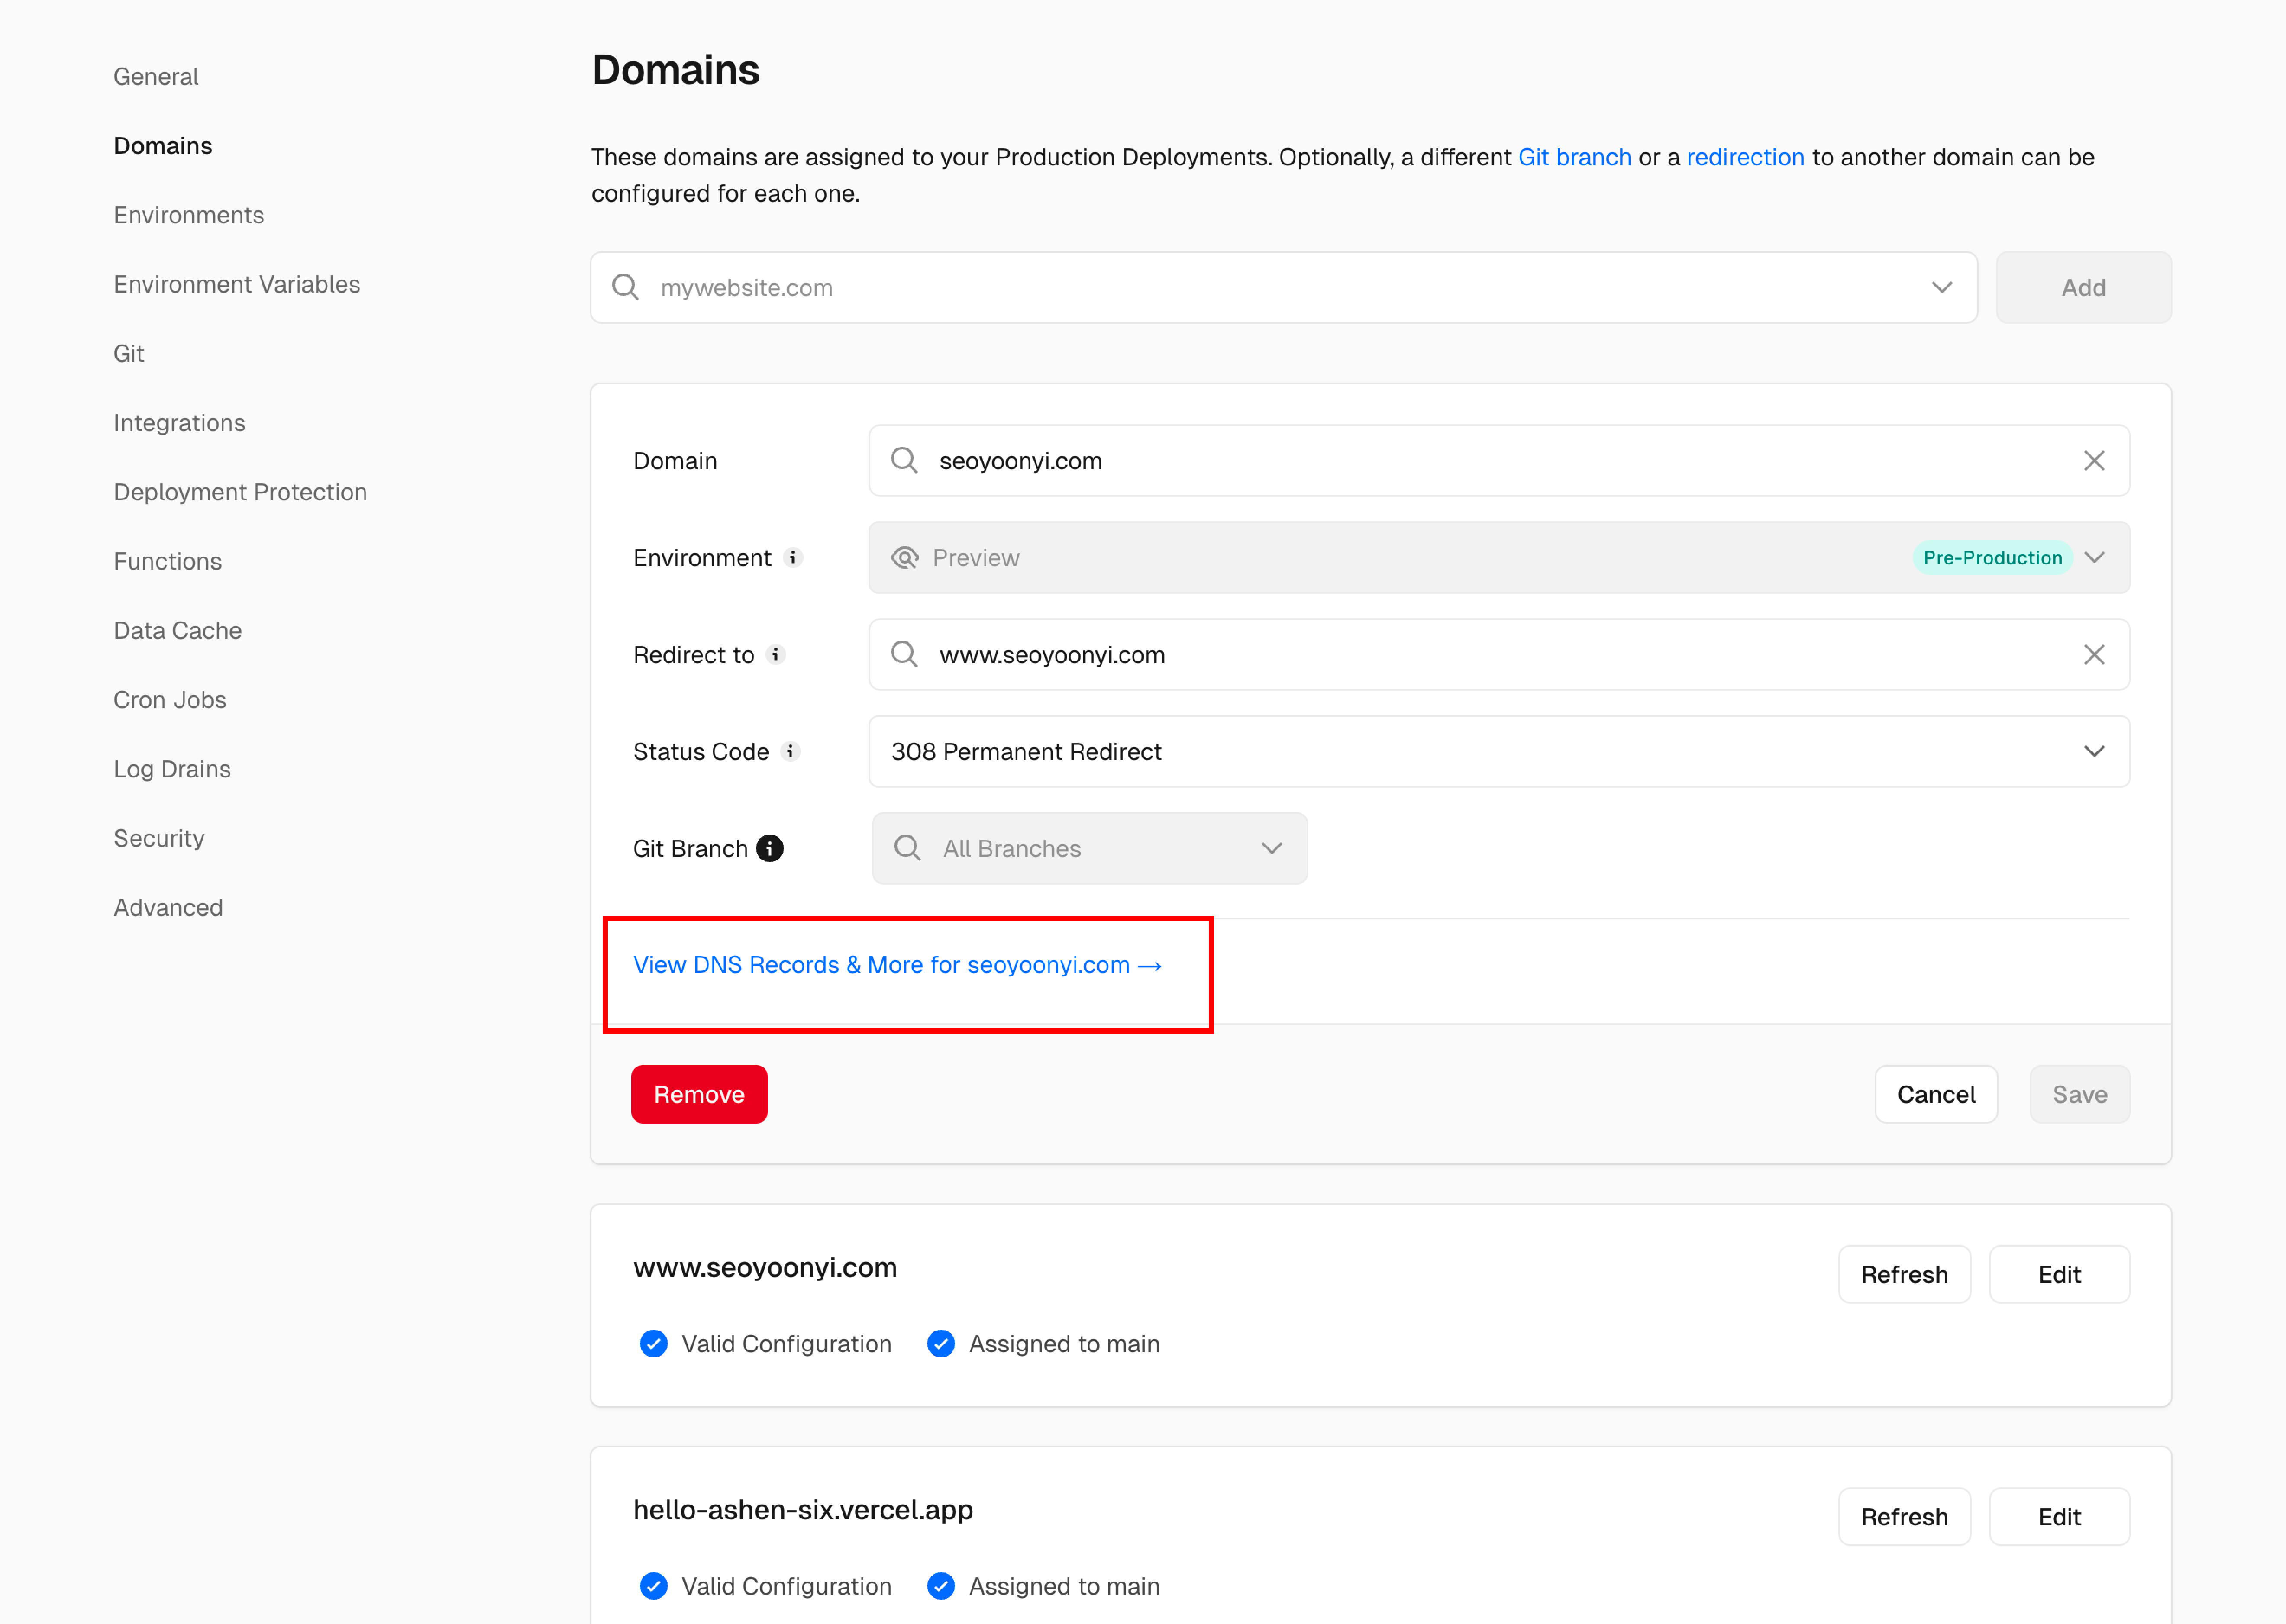Go to Environments settings
2286x1624 pixels.
(189, 215)
